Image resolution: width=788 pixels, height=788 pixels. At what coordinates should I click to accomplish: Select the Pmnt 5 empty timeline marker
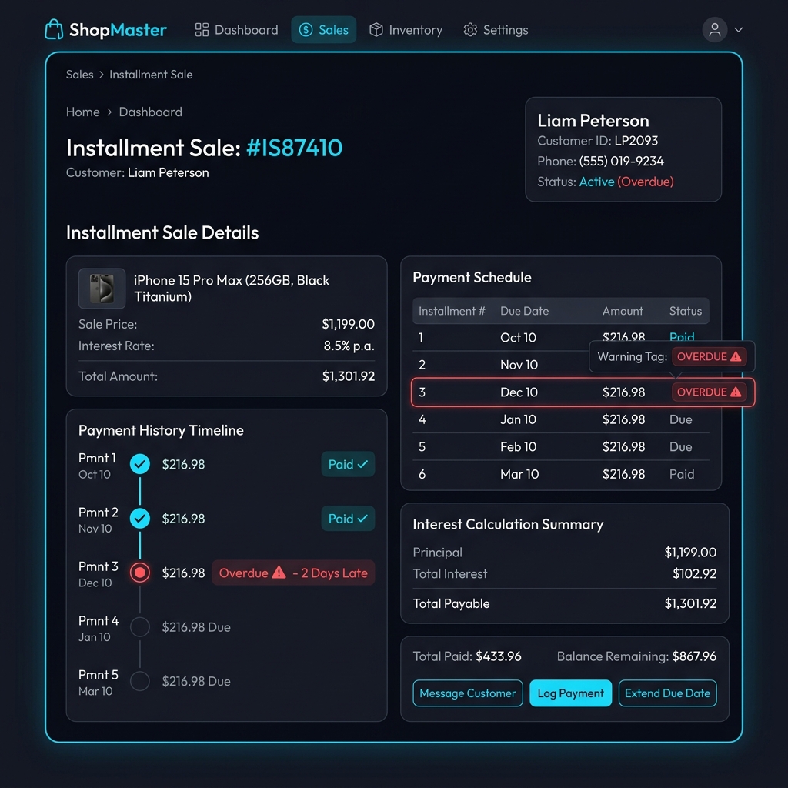click(140, 681)
